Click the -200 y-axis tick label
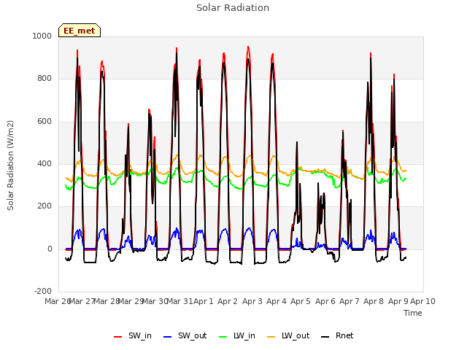The height and width of the screenshot is (350, 467). (43, 291)
